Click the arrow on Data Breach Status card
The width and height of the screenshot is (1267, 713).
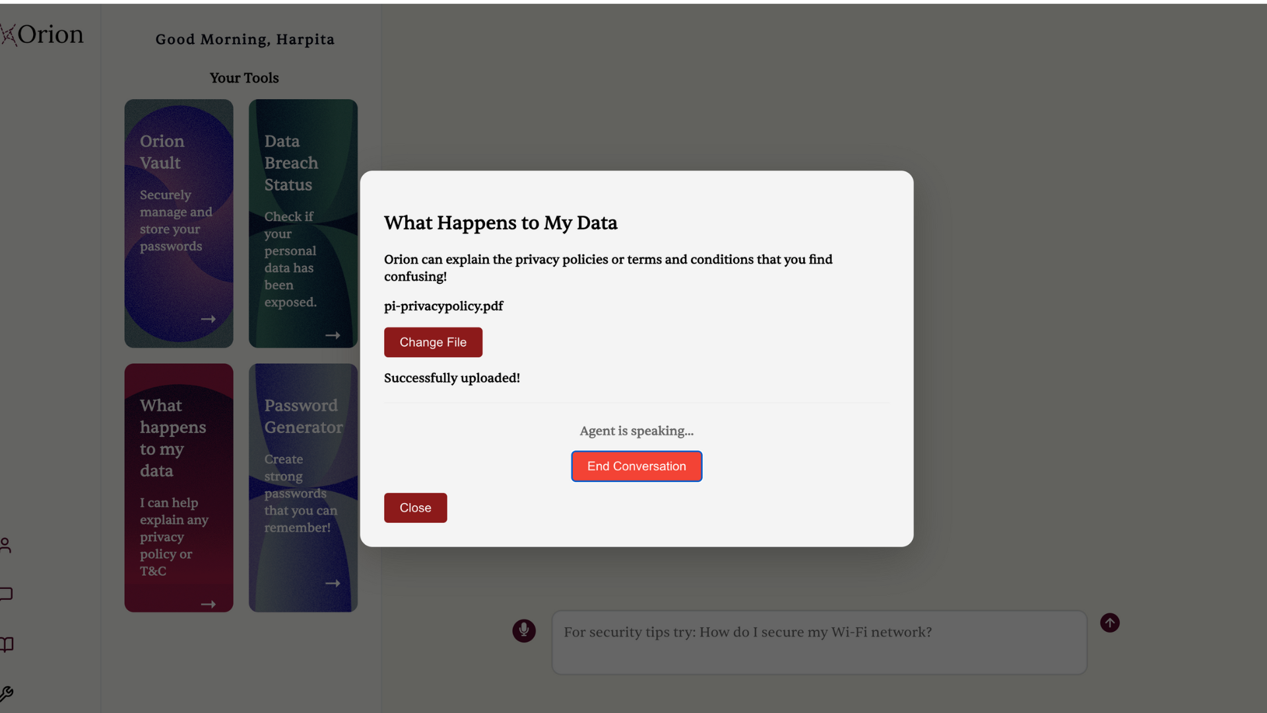coord(333,335)
